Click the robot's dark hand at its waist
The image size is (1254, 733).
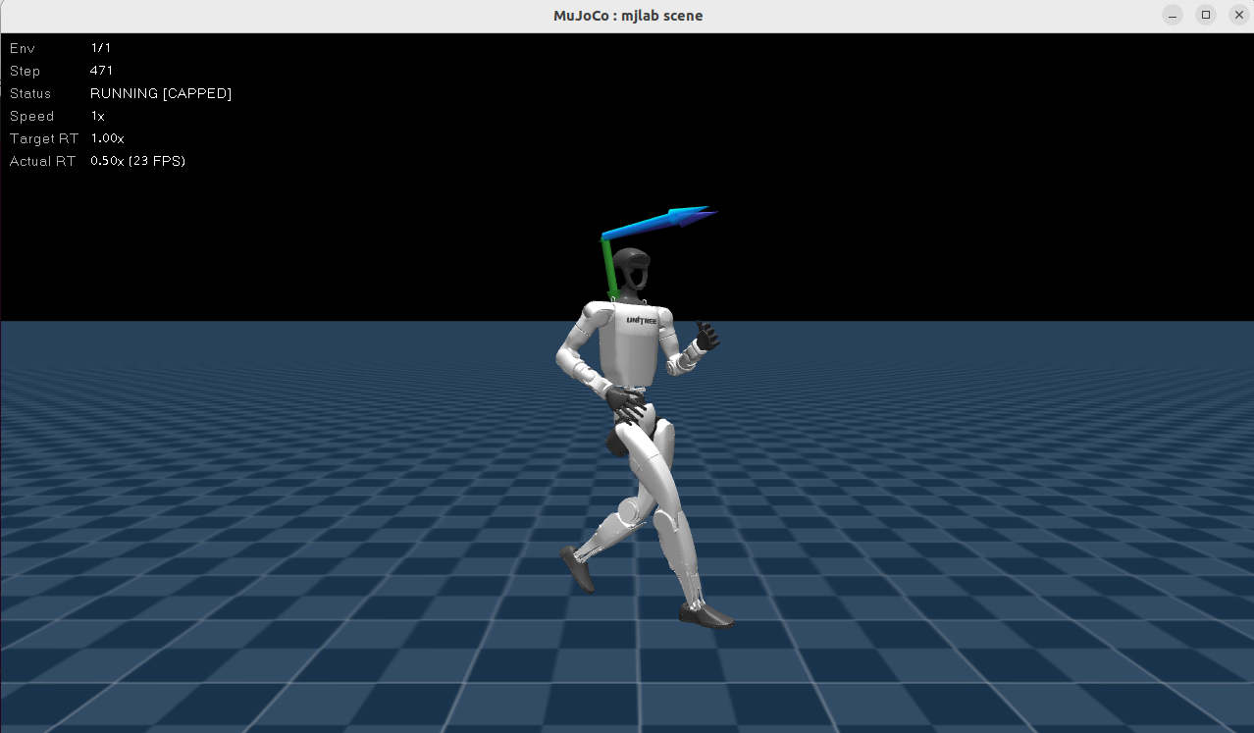[x=625, y=399]
